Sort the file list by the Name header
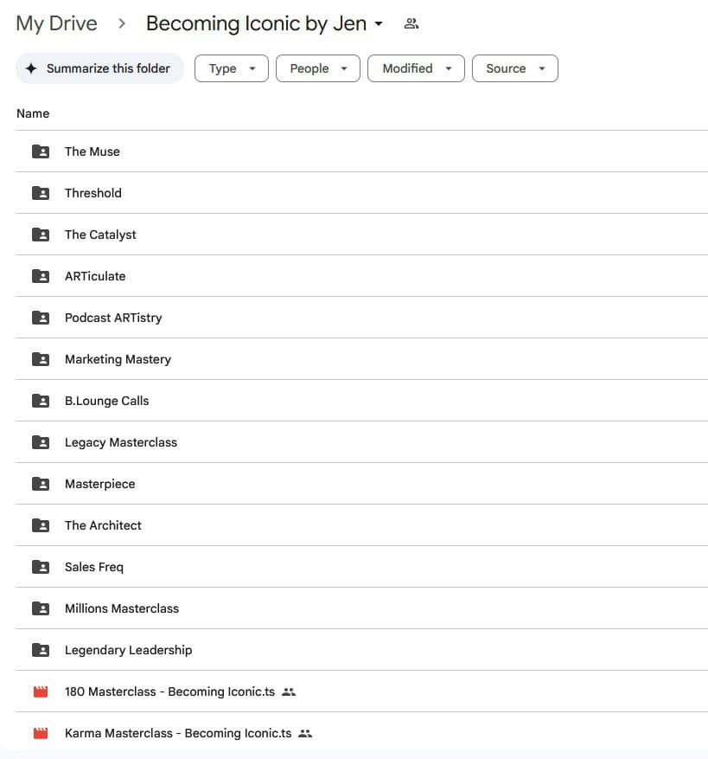The height and width of the screenshot is (759, 708). tap(33, 113)
